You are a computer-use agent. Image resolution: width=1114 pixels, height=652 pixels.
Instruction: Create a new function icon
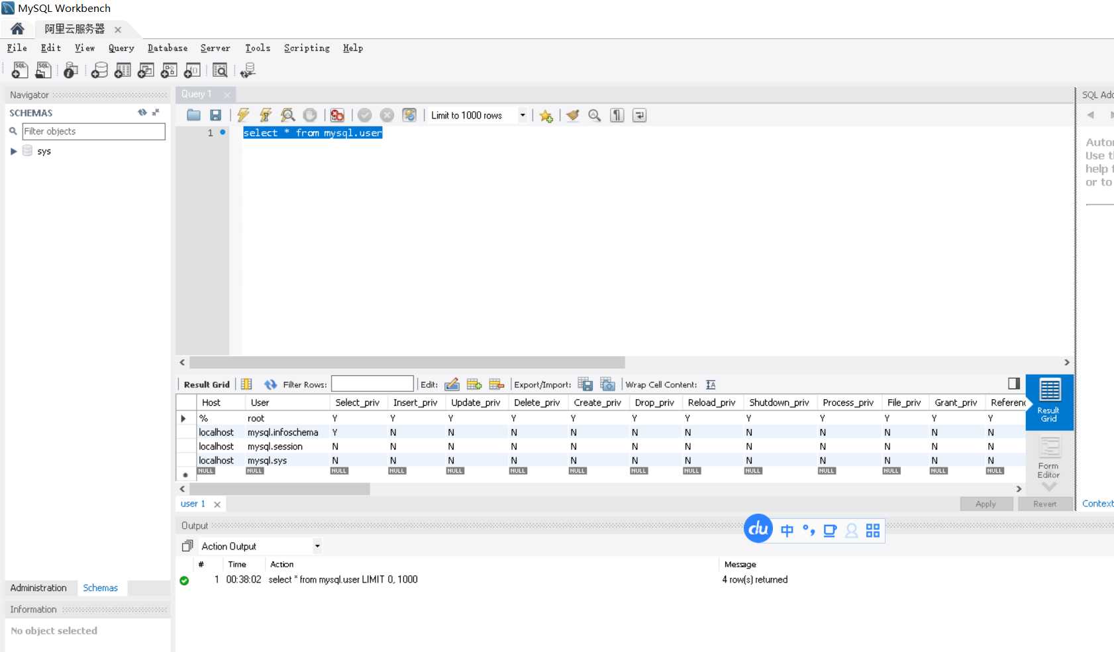(x=192, y=70)
